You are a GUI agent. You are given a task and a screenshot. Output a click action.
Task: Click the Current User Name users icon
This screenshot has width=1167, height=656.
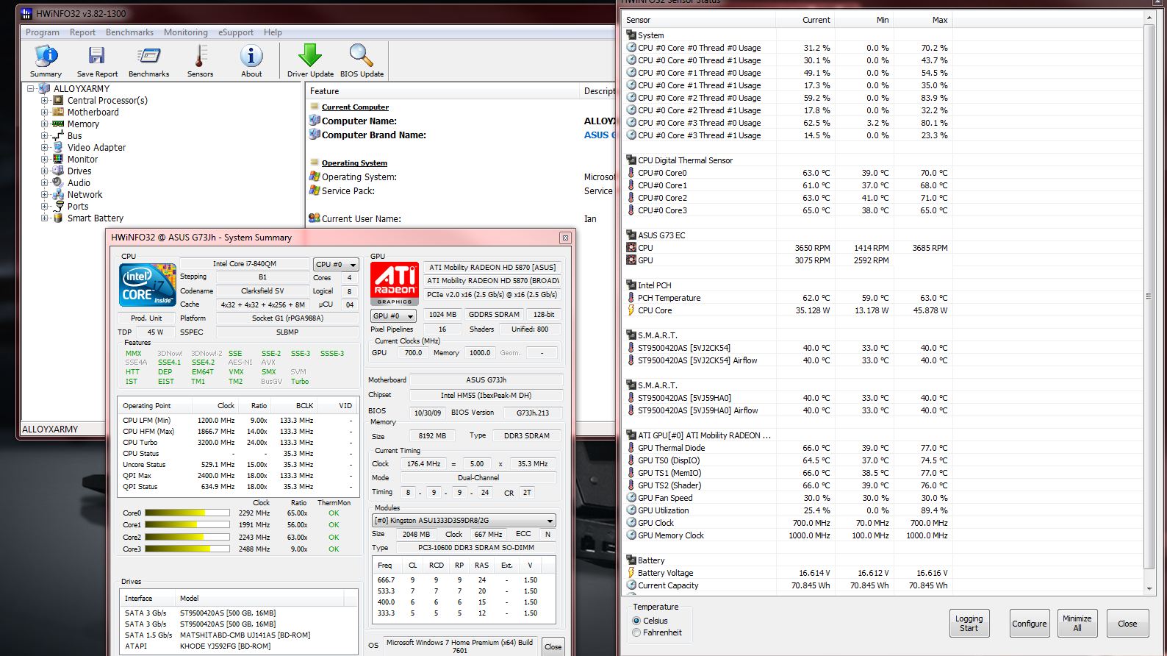click(x=315, y=218)
